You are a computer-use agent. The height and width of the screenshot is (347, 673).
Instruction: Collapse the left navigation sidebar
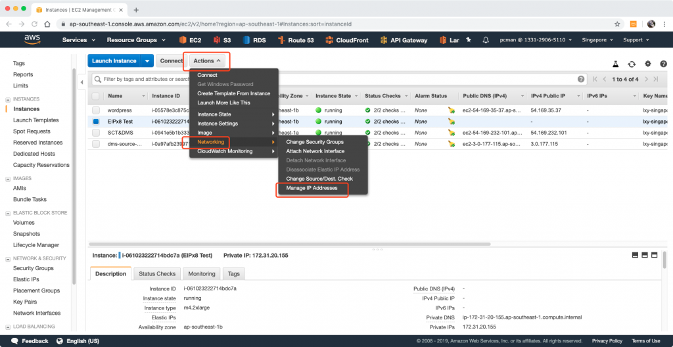click(x=82, y=82)
